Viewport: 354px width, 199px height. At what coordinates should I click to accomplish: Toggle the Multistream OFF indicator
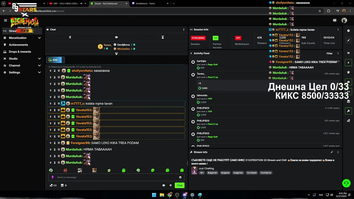tap(238, 38)
